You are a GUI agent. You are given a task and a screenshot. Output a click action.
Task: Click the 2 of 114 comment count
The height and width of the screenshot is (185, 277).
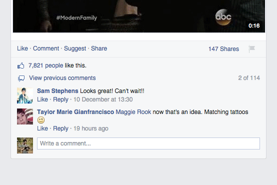click(249, 77)
